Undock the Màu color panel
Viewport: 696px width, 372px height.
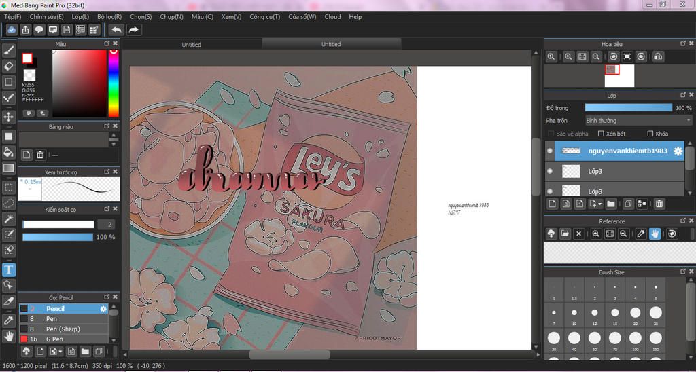click(x=107, y=43)
